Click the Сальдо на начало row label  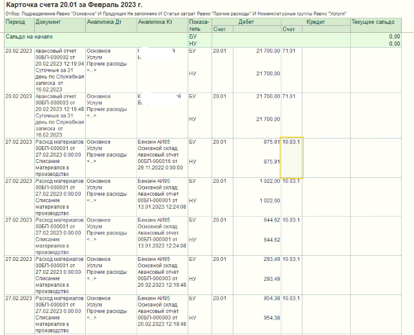[x=28, y=37]
